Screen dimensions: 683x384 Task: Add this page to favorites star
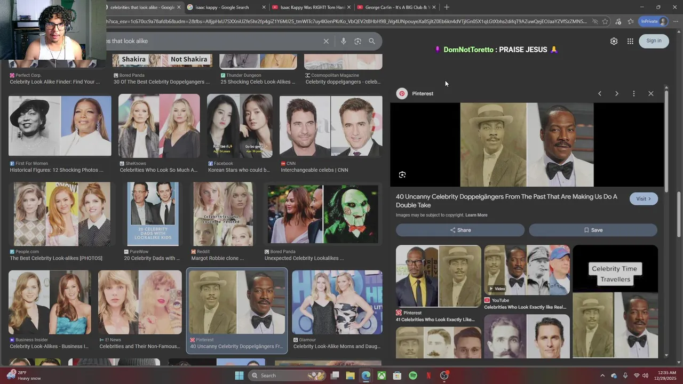[605, 21]
